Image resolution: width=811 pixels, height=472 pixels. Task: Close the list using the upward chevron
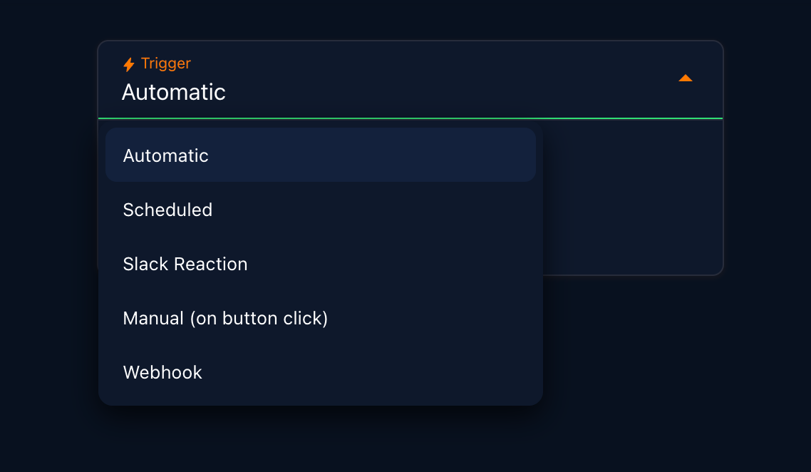[685, 78]
